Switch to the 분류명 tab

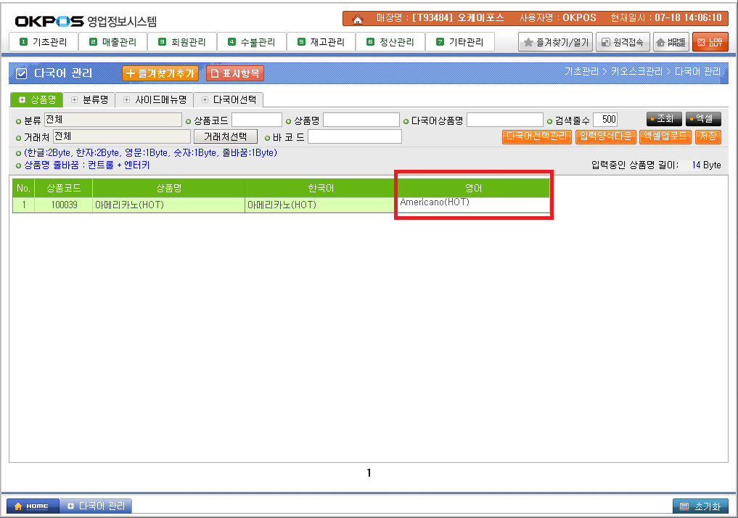pyautogui.click(x=90, y=99)
